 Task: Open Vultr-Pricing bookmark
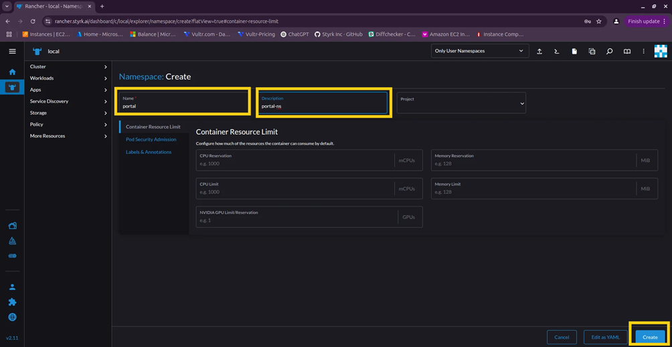(x=257, y=34)
